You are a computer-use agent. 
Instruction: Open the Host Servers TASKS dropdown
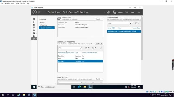pos(99,79)
